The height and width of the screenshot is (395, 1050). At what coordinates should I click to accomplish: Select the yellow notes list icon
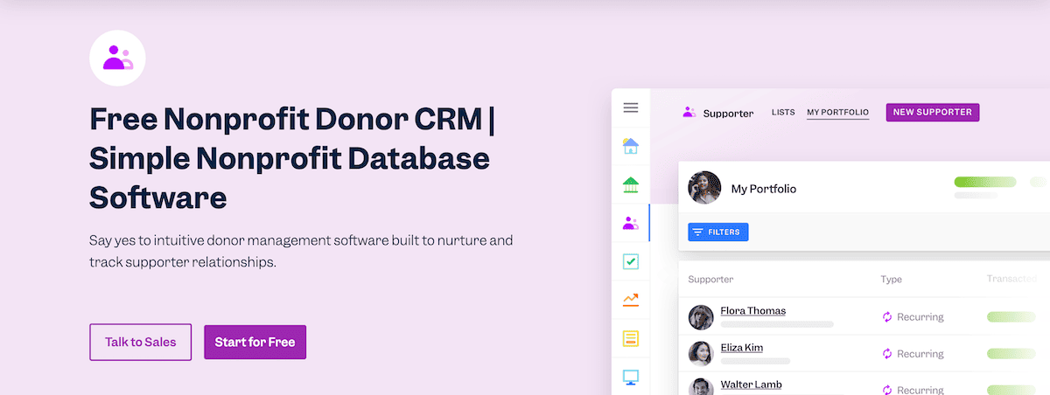[630, 338]
